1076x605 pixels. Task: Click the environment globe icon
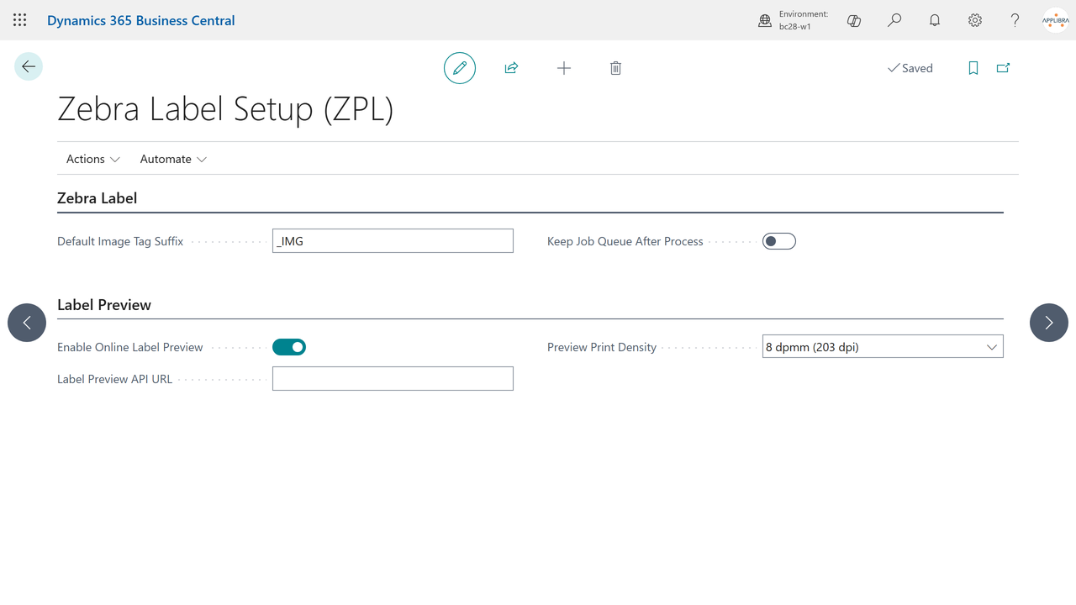(765, 20)
